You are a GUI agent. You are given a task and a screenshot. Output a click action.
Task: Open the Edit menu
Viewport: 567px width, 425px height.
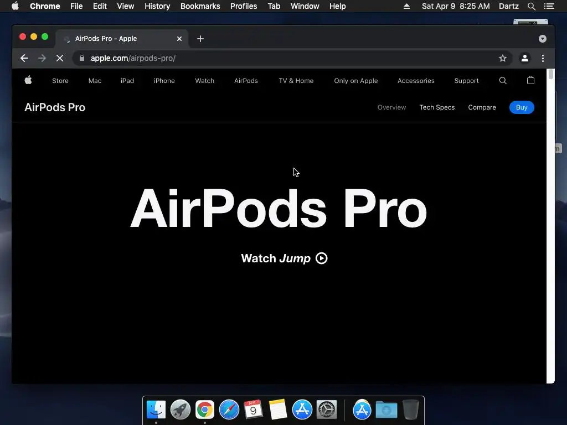[100, 6]
